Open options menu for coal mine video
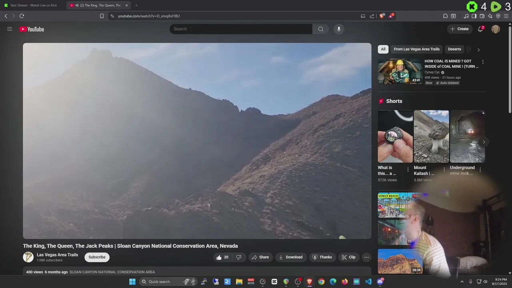This screenshot has width=512, height=288. (483, 62)
